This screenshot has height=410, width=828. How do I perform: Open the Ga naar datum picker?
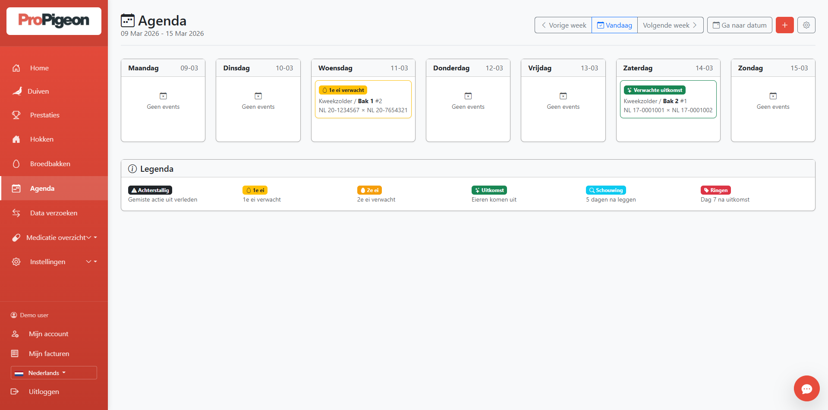tap(740, 25)
